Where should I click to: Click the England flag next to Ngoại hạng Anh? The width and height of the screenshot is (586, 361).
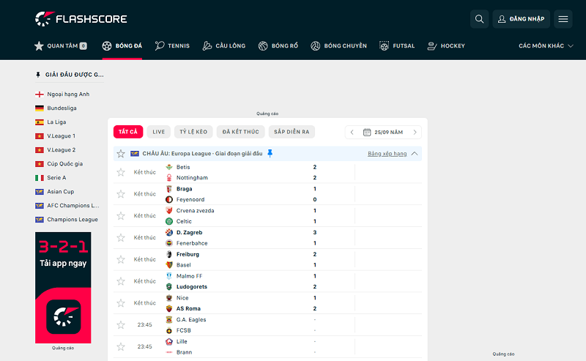tap(40, 94)
